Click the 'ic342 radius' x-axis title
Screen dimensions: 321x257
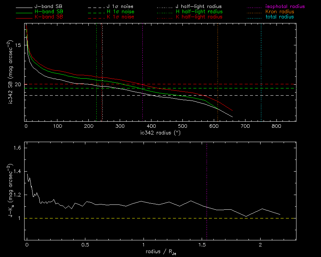pos(160,133)
